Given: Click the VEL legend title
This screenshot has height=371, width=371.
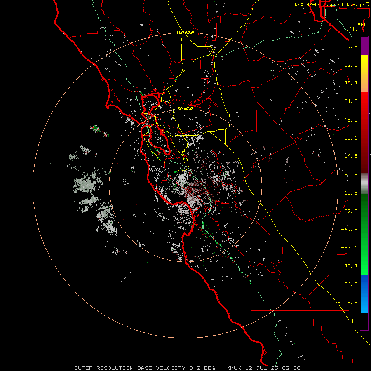Looking at the screenshot, I should click(x=362, y=25).
